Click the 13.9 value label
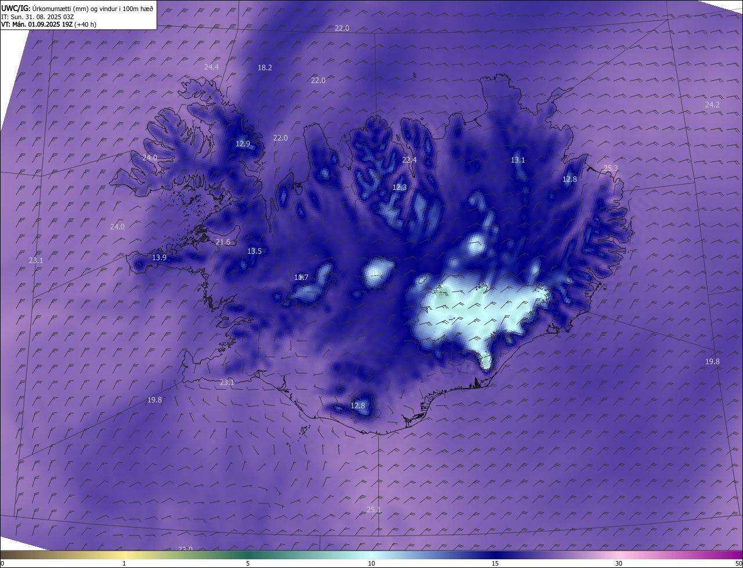743x568 pixels. (x=159, y=258)
